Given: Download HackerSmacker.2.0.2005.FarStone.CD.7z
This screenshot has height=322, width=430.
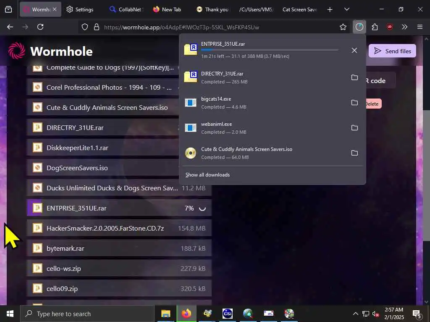Looking at the screenshot, I should pos(119,229).
